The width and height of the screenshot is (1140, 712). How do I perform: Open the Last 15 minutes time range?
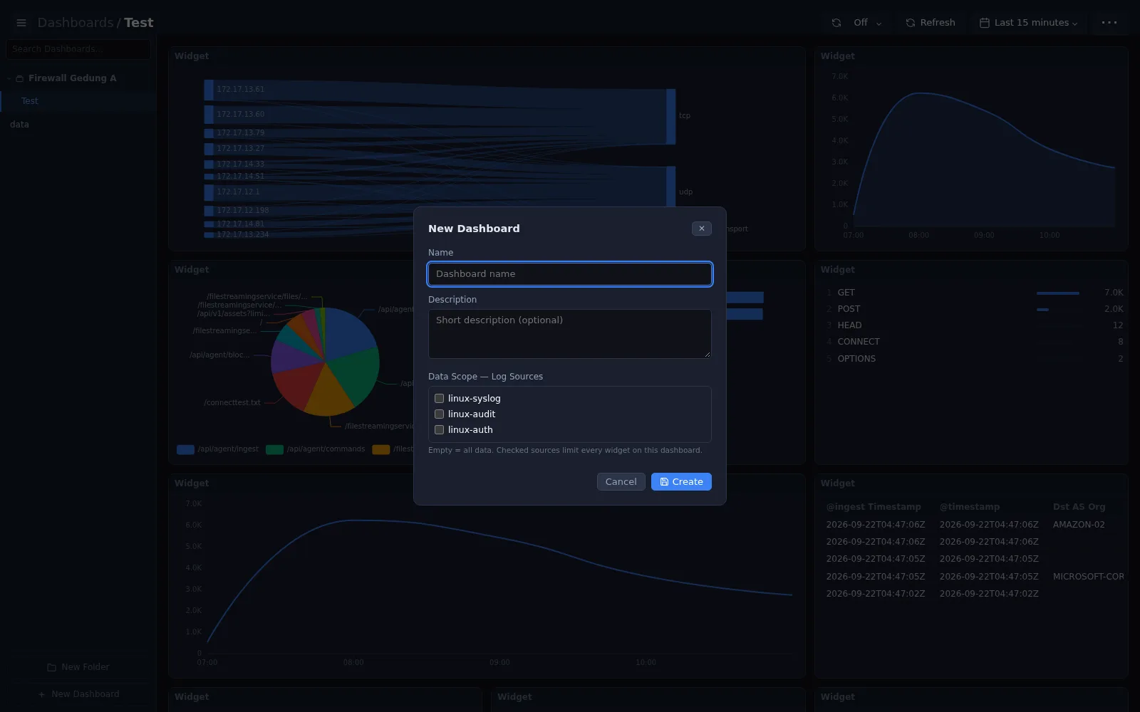coord(1028,23)
